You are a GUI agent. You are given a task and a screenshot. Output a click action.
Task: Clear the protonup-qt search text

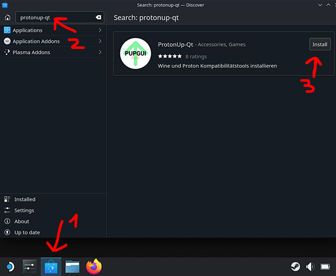(x=98, y=17)
